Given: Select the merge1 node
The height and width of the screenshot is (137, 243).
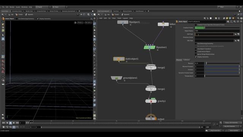Looking at the screenshot, I should tap(151, 89).
